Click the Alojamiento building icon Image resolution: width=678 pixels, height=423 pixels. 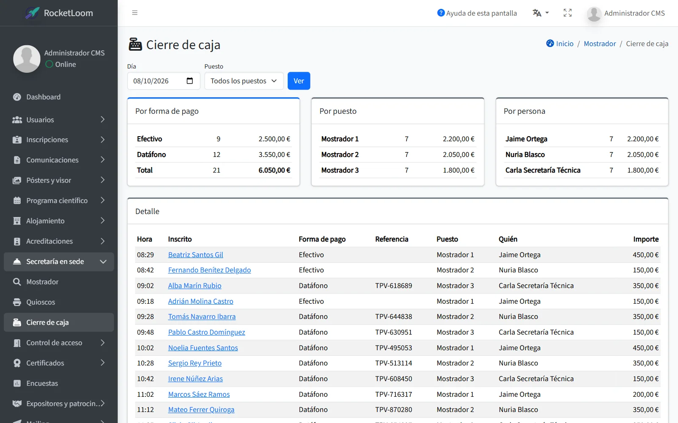[17, 221]
